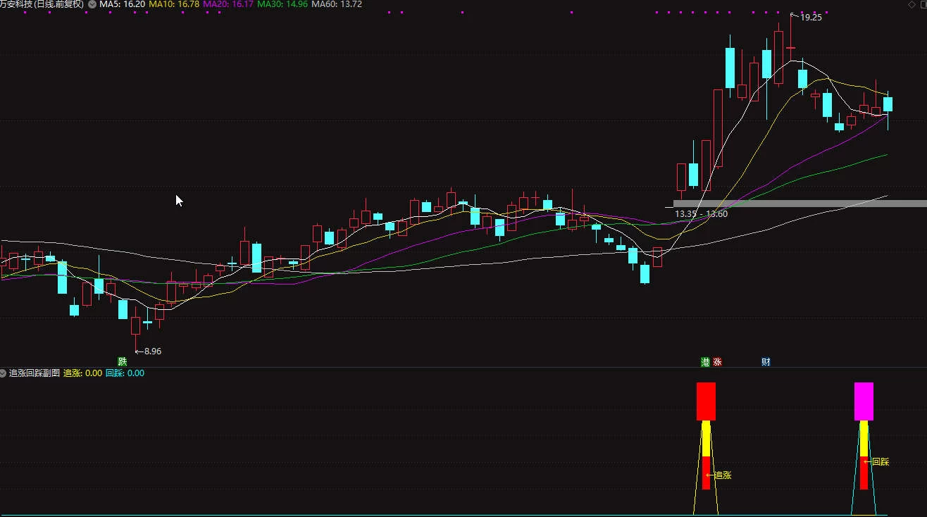Click the magenta 回踩 signal block
The image size is (927, 517).
point(864,401)
